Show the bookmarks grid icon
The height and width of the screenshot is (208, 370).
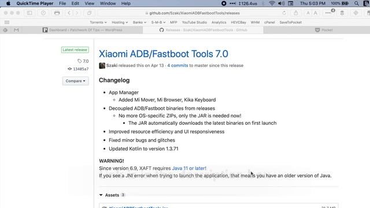(7, 23)
